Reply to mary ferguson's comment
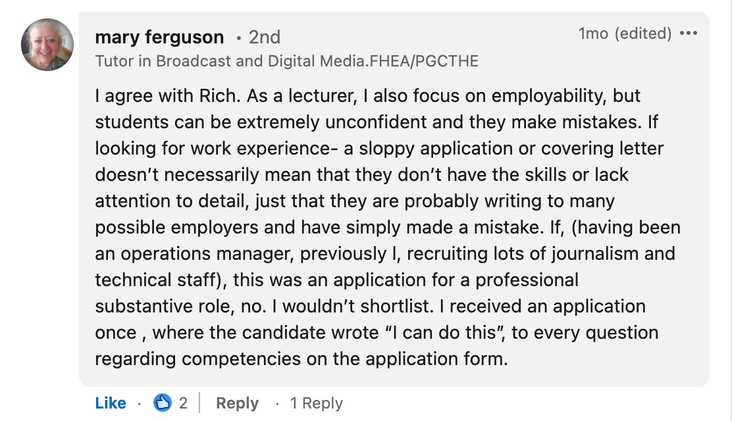This screenshot has height=421, width=732. [237, 403]
